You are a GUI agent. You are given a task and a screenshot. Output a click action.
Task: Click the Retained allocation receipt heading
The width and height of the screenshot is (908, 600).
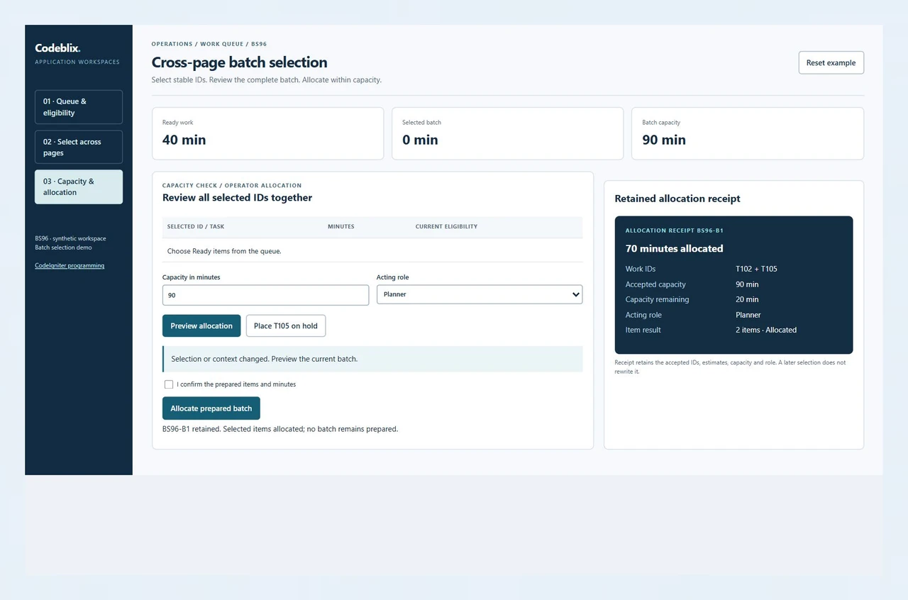(677, 199)
